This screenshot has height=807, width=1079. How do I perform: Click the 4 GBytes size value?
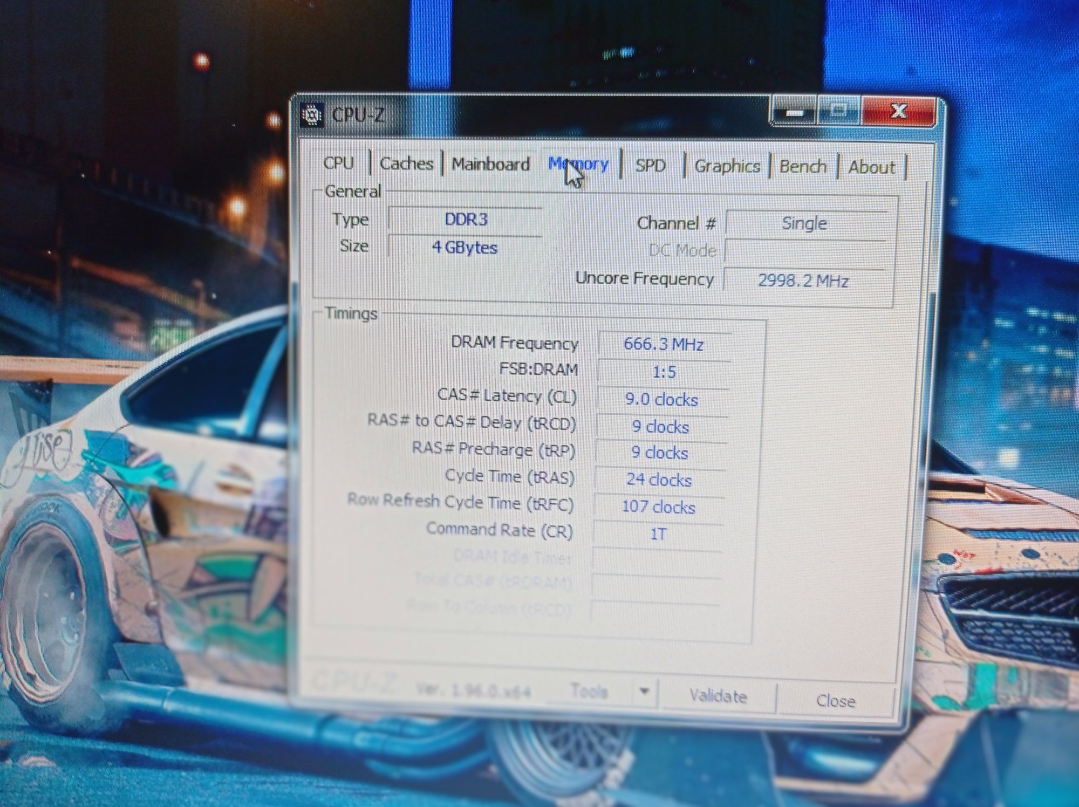tap(465, 248)
